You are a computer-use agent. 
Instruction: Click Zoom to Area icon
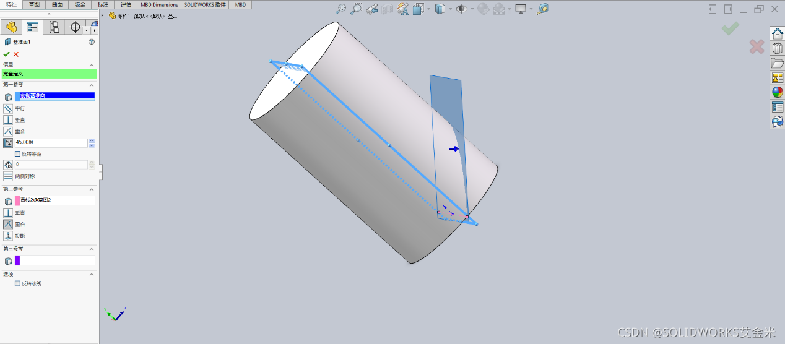click(356, 9)
